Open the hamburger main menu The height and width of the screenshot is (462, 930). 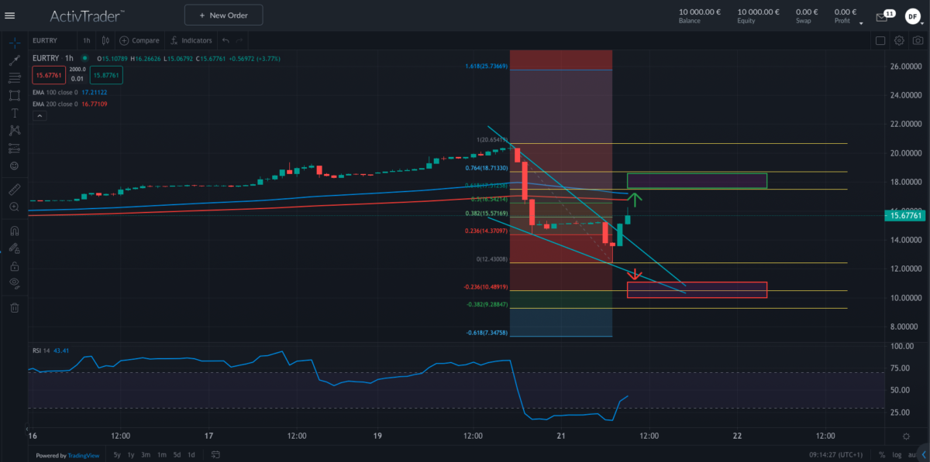click(x=9, y=15)
